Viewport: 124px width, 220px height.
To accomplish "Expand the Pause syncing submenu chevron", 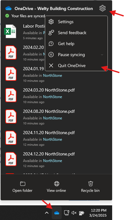I will click(x=102, y=55).
